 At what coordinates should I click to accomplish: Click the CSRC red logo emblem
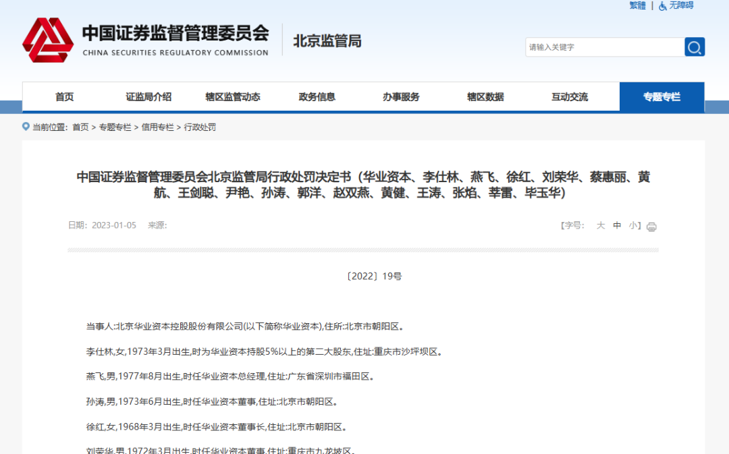point(48,40)
